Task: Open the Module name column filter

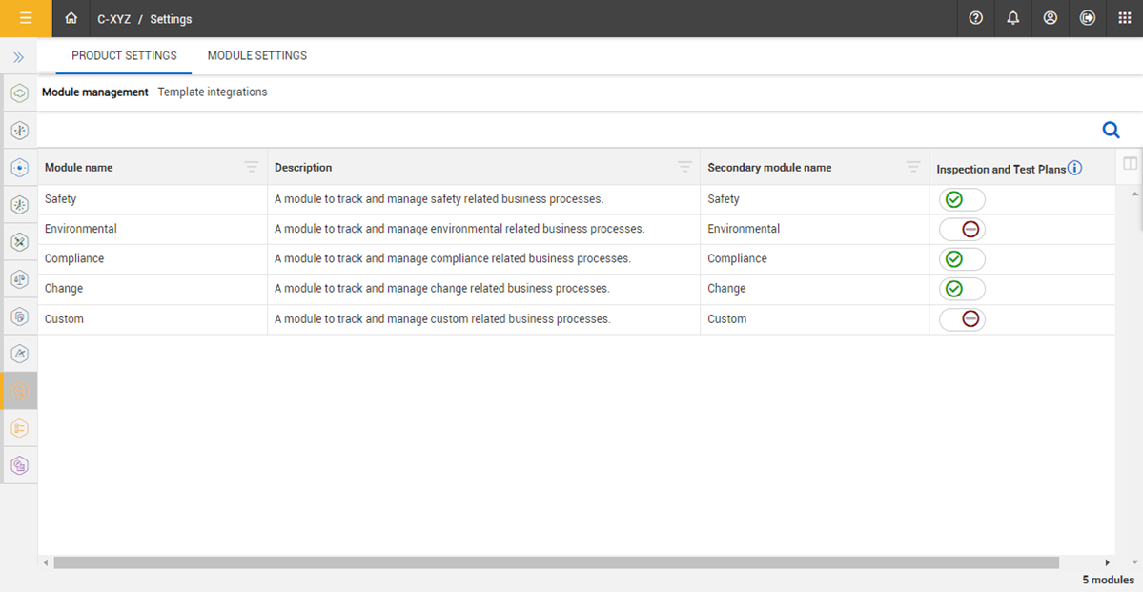Action: pos(251,168)
